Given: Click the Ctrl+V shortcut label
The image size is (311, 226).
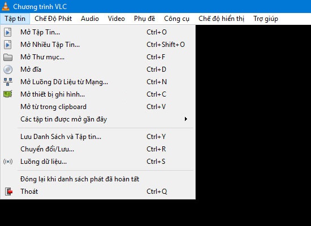Looking at the screenshot, I should 156,107.
